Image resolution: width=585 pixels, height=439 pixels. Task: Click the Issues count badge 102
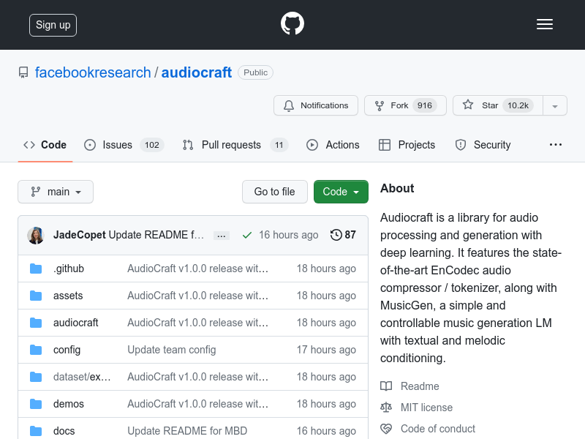[x=152, y=145]
